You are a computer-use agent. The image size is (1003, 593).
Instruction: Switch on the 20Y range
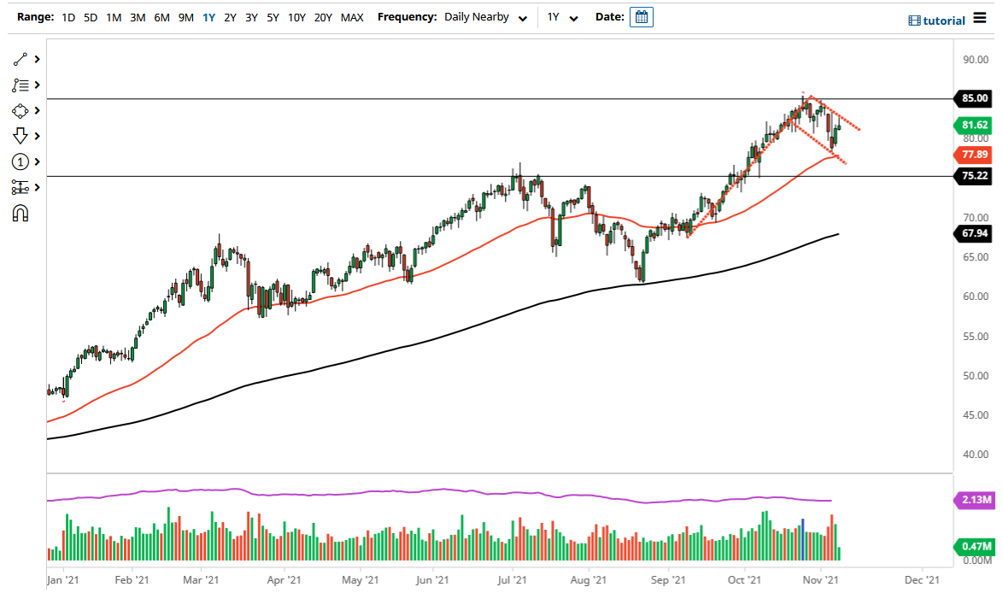tap(324, 16)
